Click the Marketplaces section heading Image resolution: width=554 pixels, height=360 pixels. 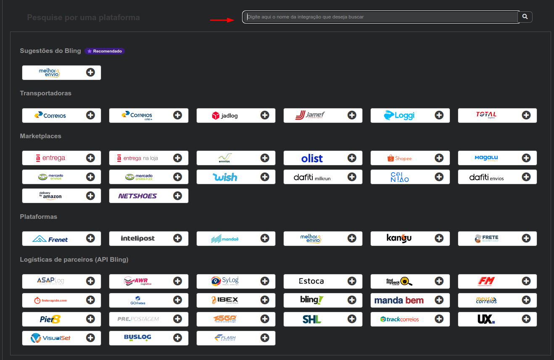pyautogui.click(x=41, y=136)
